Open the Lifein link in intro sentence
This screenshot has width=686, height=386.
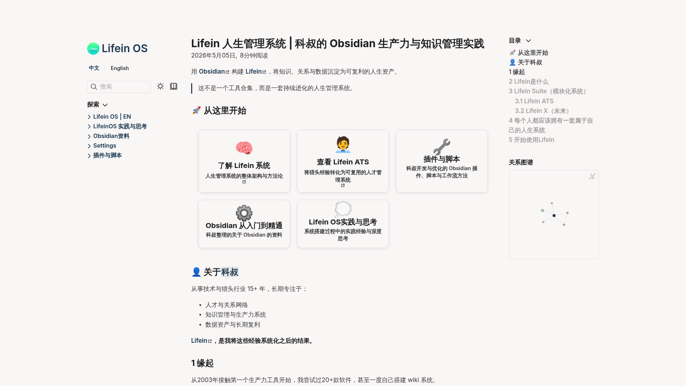(x=256, y=71)
